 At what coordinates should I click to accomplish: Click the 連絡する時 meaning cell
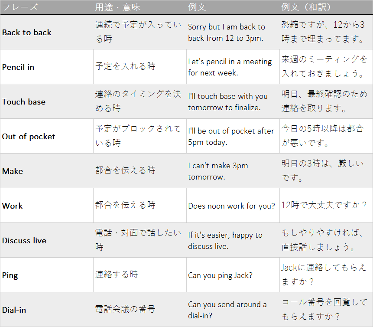click(117, 275)
